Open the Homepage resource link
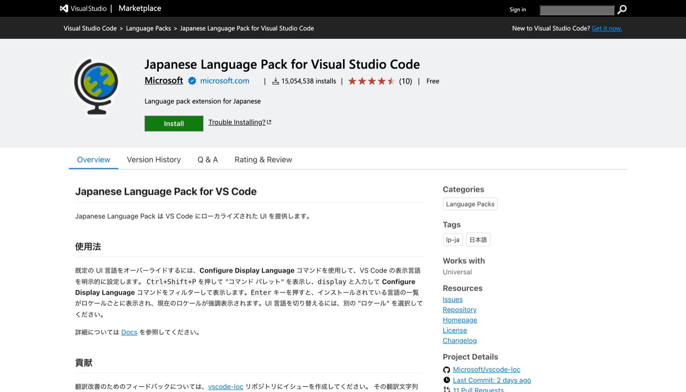 [460, 320]
